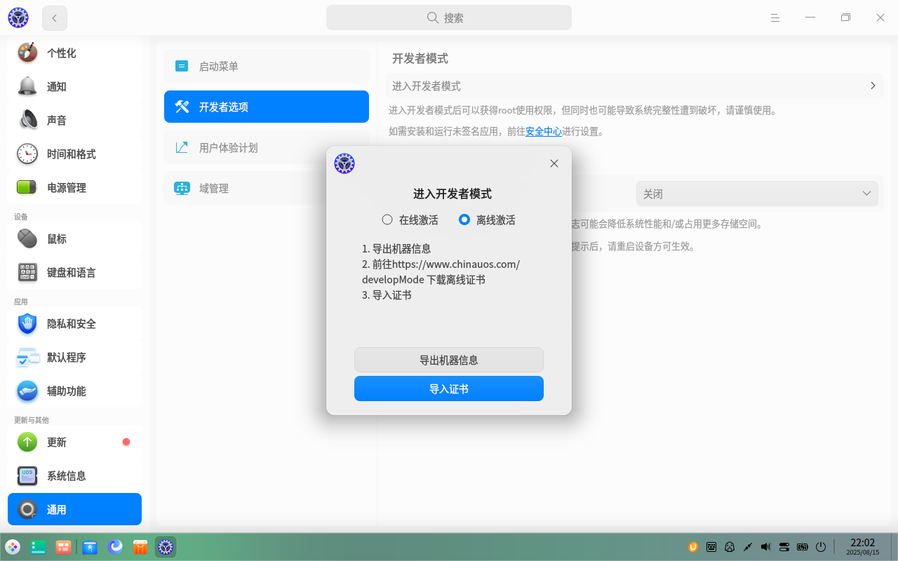Expand the 进入开发者模式 row chevron
Screen dimensions: 898x561
[873, 86]
